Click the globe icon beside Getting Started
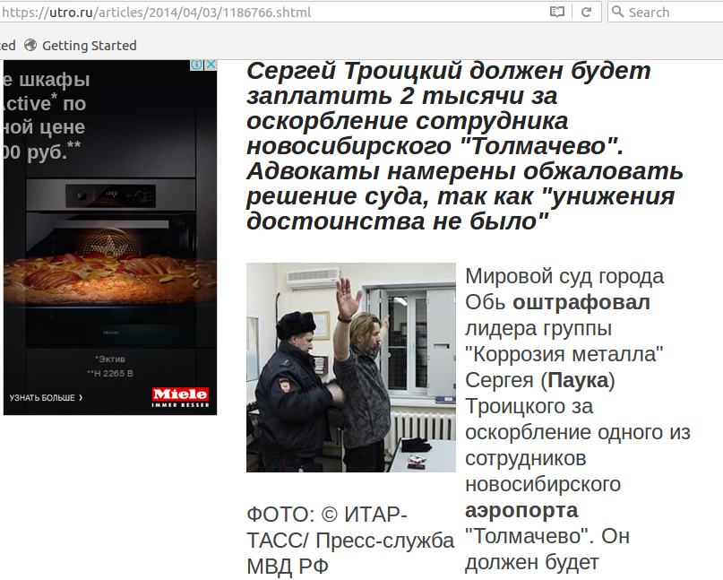Image resolution: width=723 pixels, height=580 pixels. (30, 45)
